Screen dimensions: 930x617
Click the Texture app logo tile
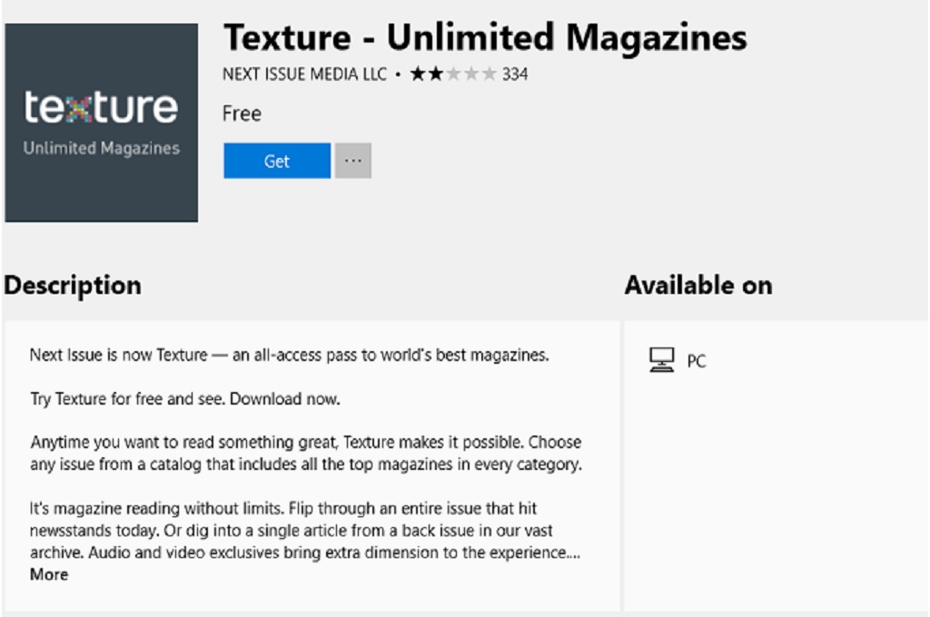(101, 122)
